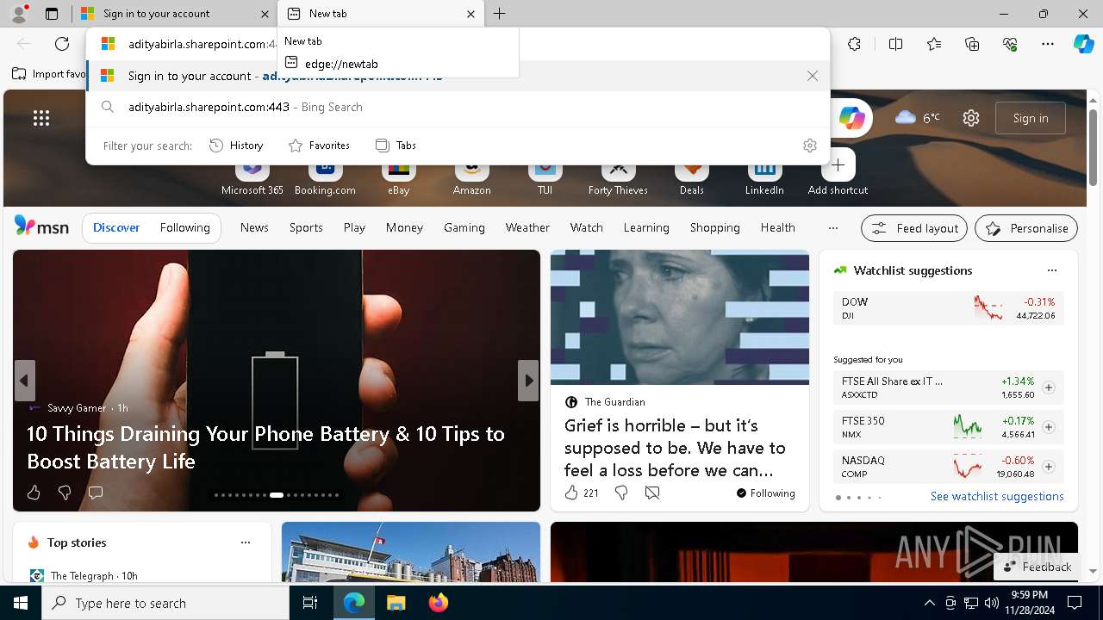Filter search by Favorites
The width and height of the screenshot is (1103, 620).
319,146
